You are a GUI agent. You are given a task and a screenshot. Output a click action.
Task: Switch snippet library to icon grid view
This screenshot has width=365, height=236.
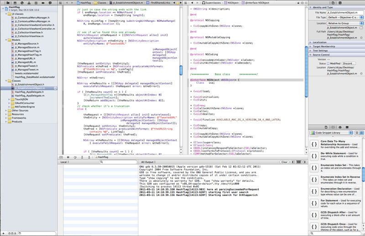356,133
